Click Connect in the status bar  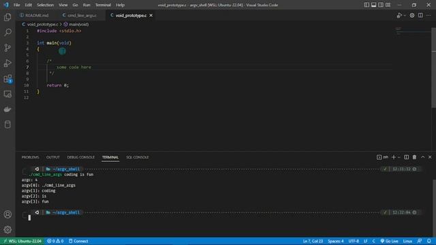coord(78,241)
